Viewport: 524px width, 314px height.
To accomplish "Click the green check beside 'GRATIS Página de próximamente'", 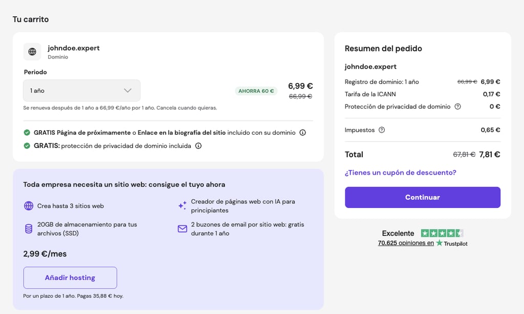I will [x=27, y=133].
